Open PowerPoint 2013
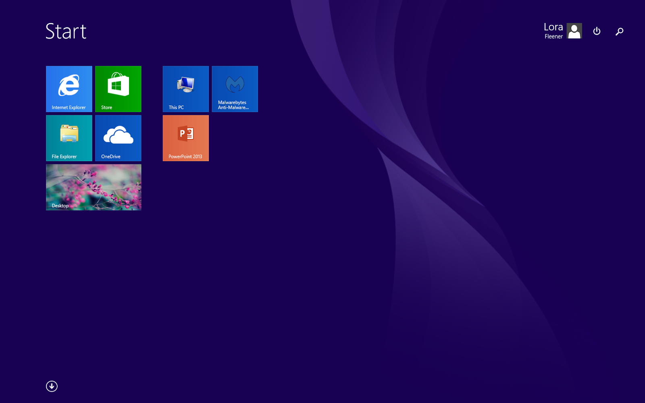The width and height of the screenshot is (645, 403). coord(185,138)
